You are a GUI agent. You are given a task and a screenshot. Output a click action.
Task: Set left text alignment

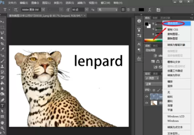pyautogui.click(x=123, y=10)
